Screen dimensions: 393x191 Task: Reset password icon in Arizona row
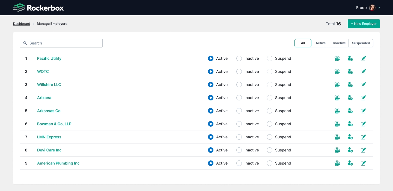coord(337,98)
